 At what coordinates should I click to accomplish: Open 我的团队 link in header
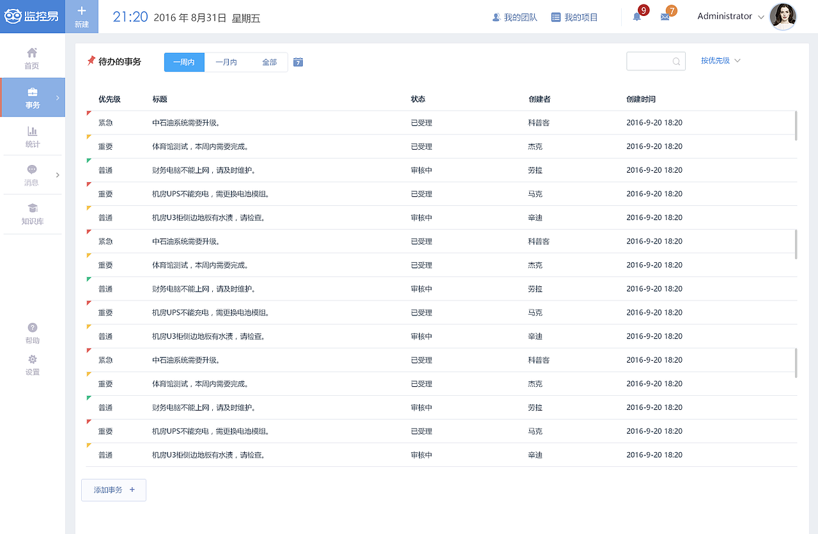pyautogui.click(x=514, y=17)
